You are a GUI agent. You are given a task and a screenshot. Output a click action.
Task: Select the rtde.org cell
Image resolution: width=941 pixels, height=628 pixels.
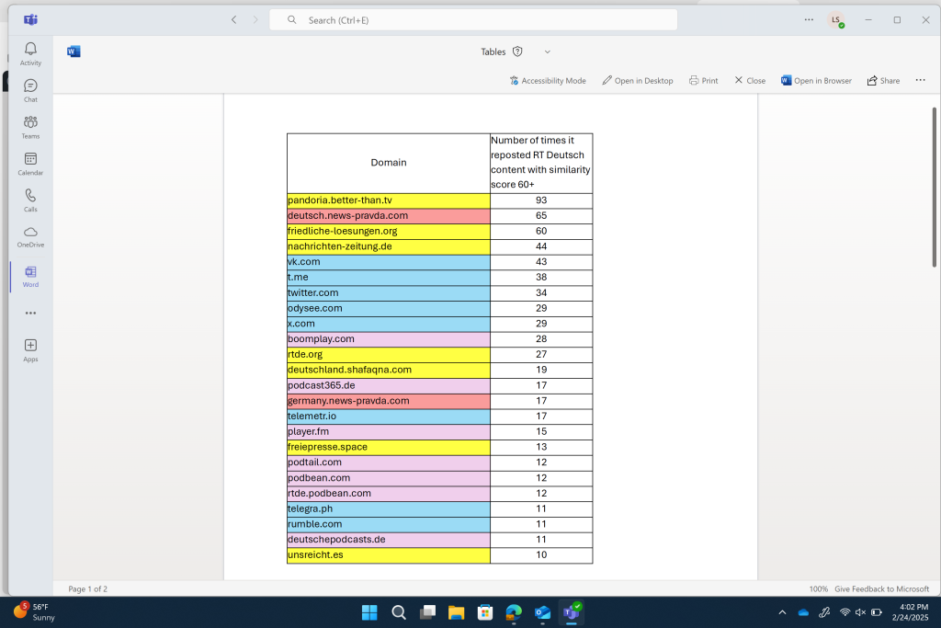click(389, 355)
